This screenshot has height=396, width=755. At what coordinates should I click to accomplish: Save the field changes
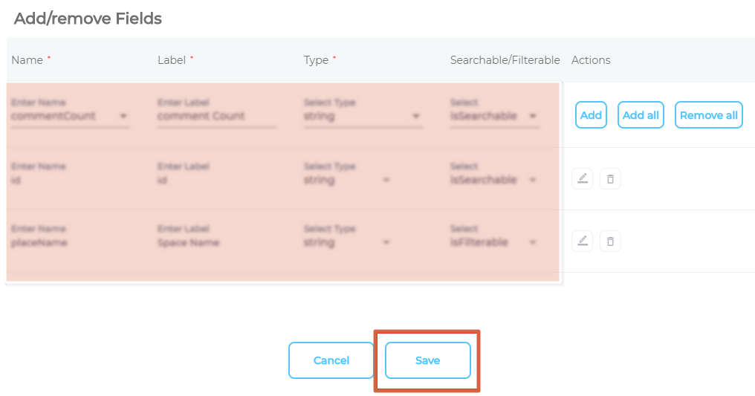pyautogui.click(x=427, y=360)
